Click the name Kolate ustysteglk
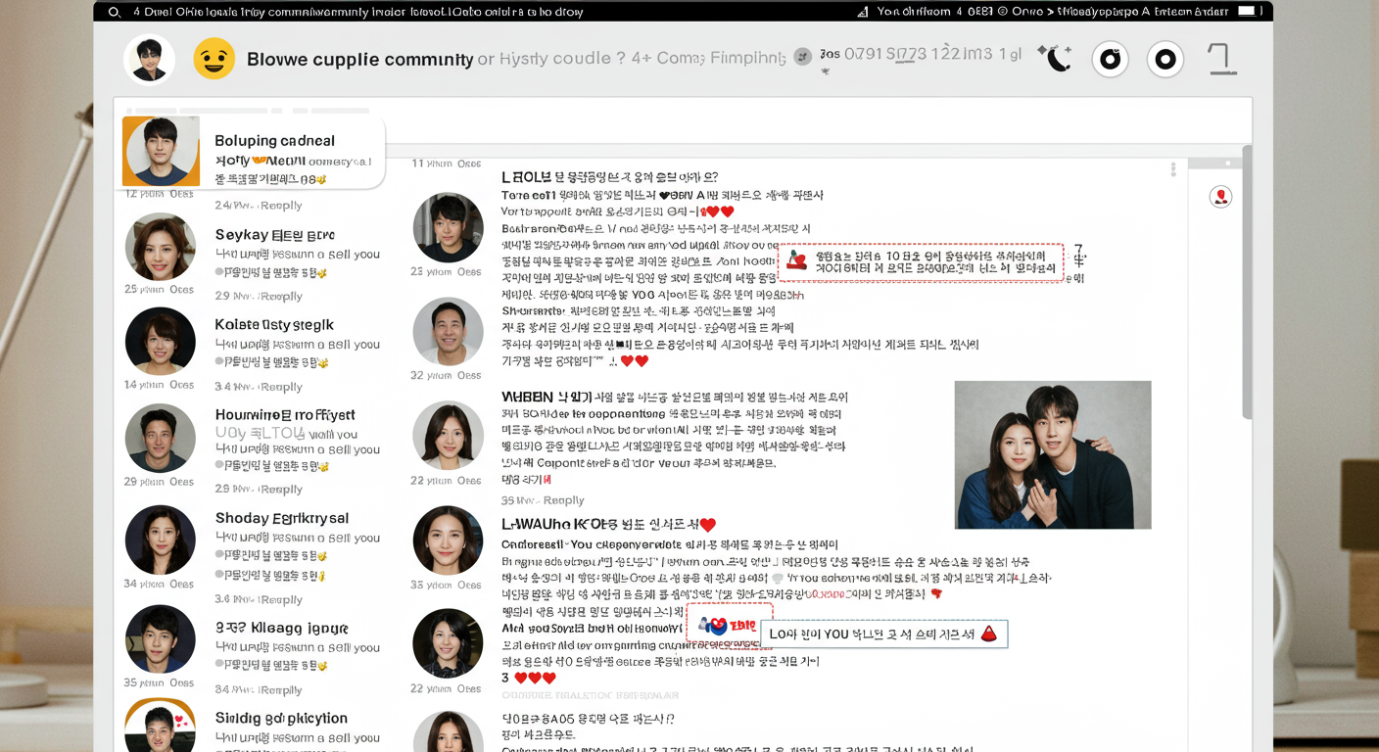Image resolution: width=1379 pixels, height=752 pixels. point(274,325)
